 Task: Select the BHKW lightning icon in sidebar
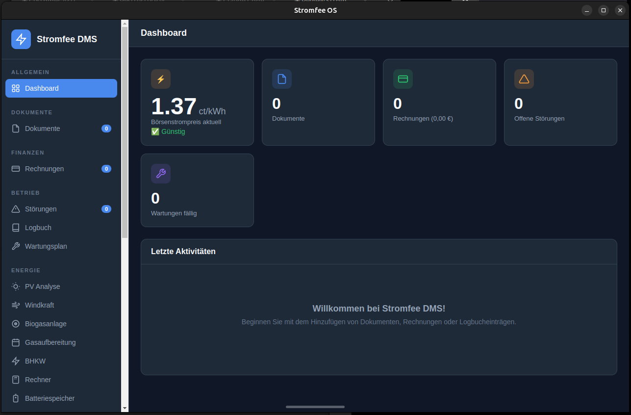15,361
